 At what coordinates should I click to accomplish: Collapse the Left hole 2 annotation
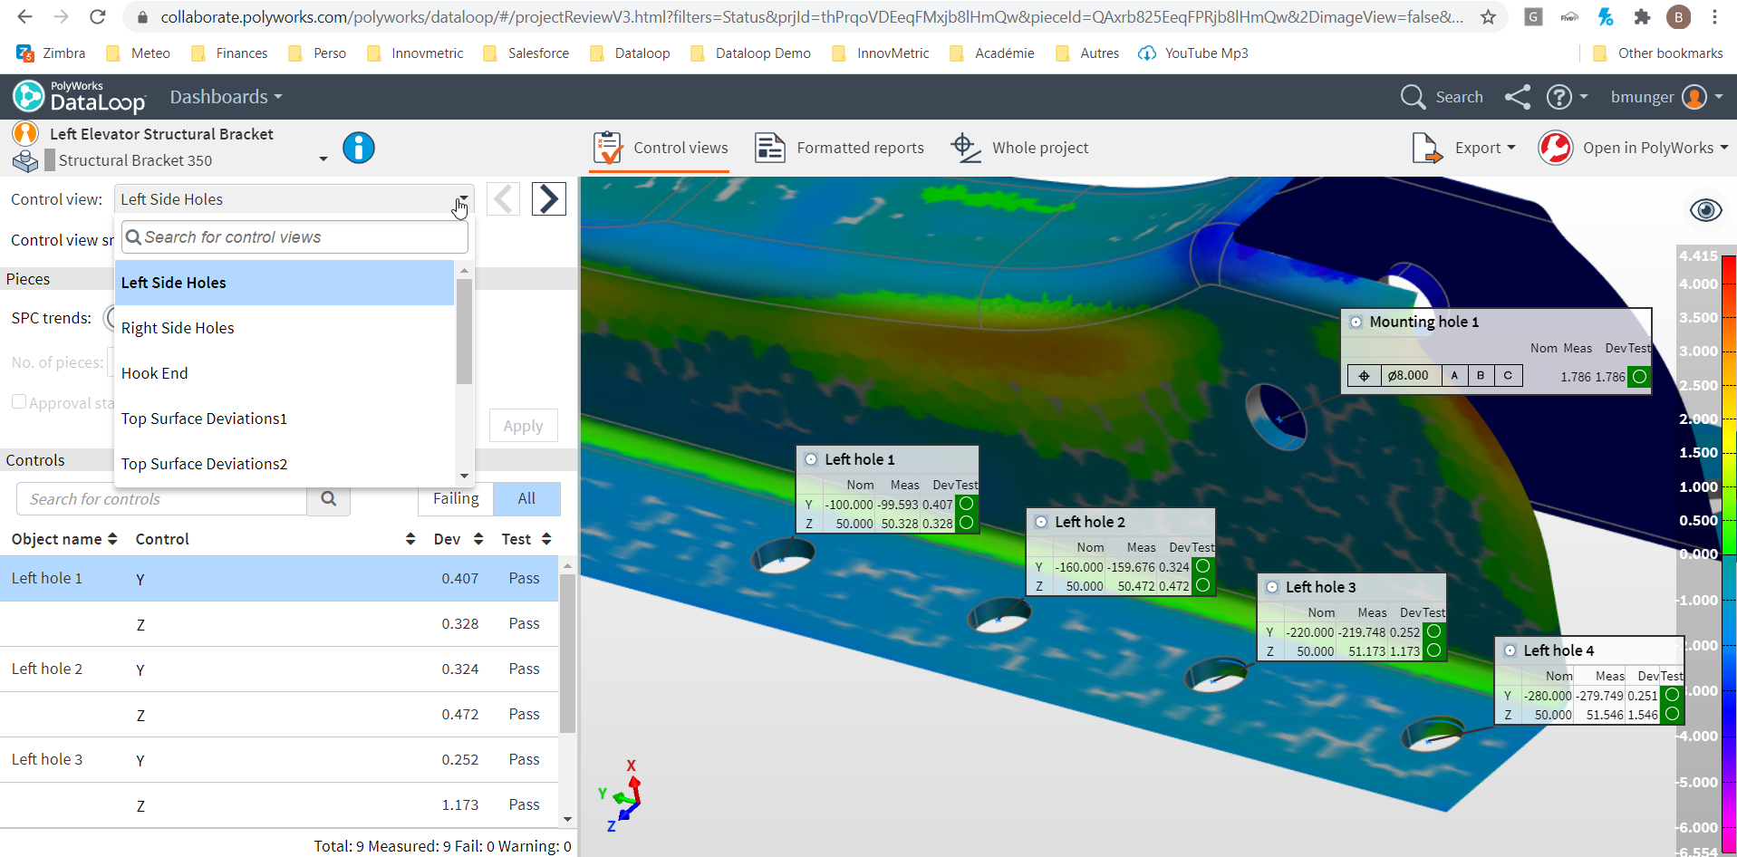pos(1041,522)
